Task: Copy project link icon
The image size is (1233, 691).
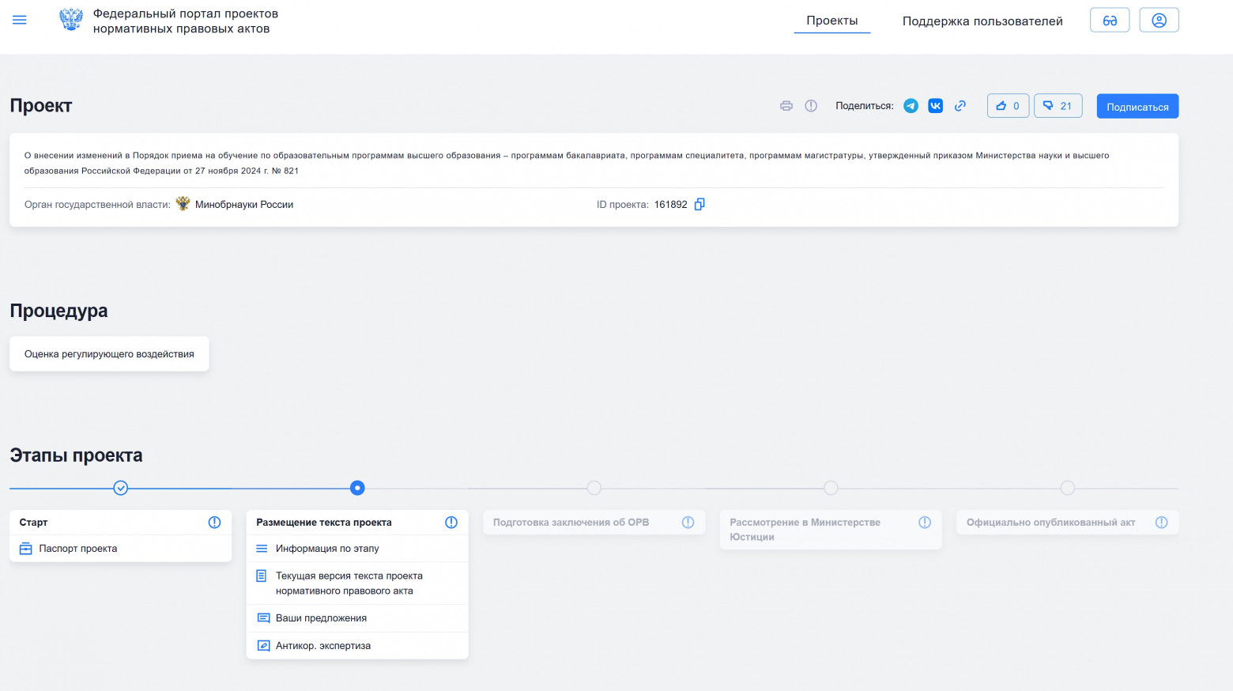Action: [x=960, y=106]
